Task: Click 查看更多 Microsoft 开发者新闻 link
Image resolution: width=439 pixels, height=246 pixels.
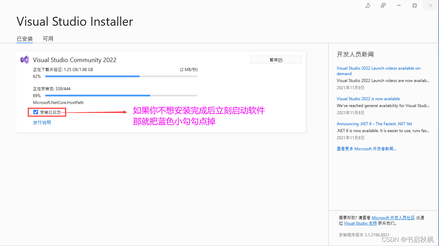Action: (367, 149)
